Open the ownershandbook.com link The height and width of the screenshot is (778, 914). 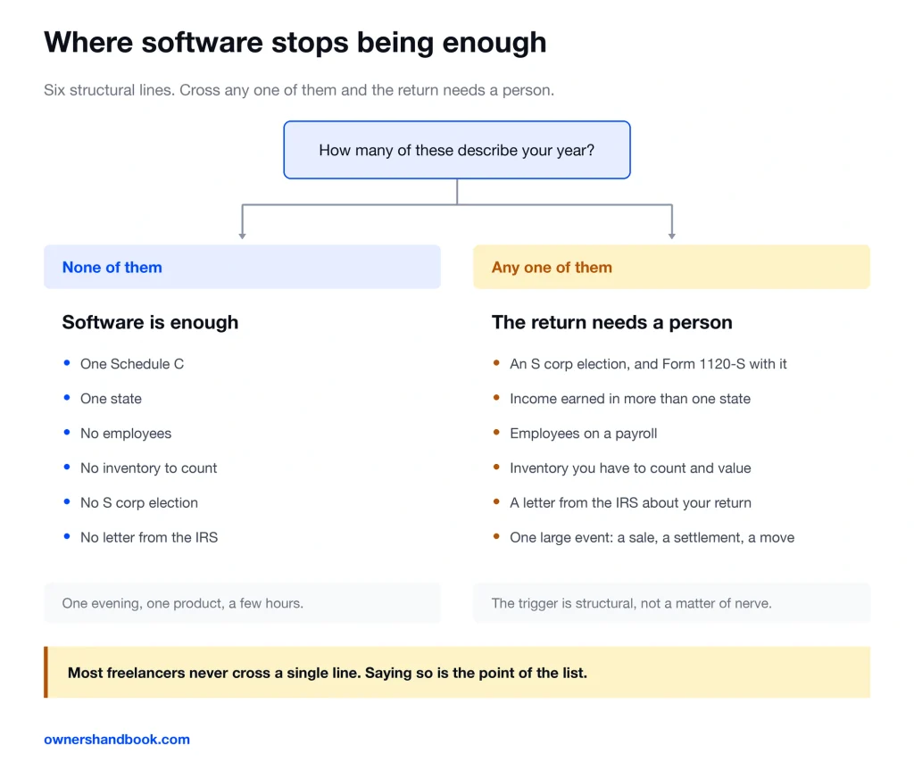tap(117, 739)
